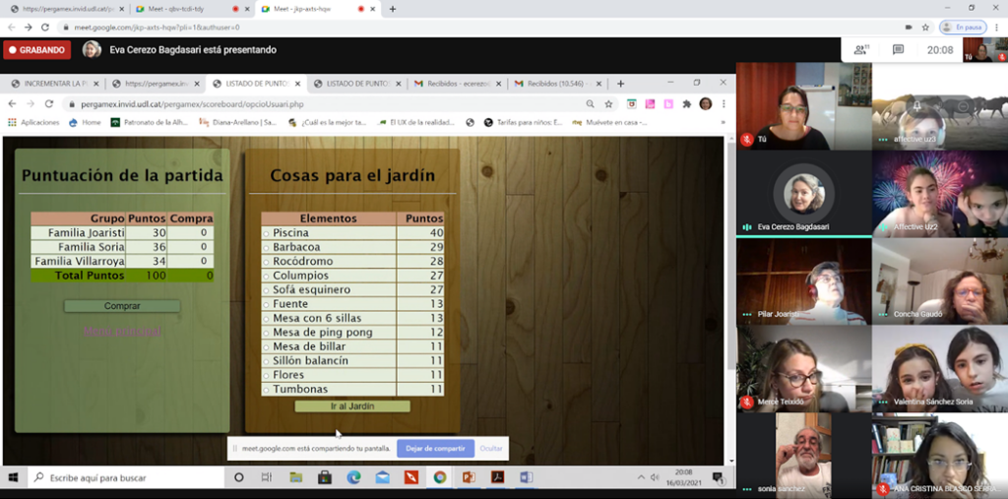The width and height of the screenshot is (1008, 499).
Task: Choose the Barbacoa option
Action: 267,247
